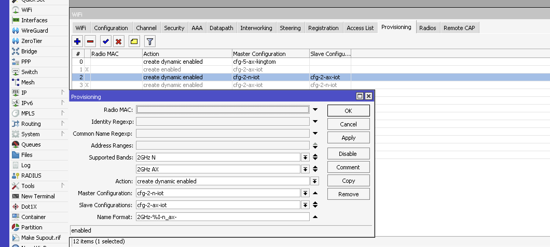Switch to the Datapath tab
This screenshot has height=247, width=550.
pos(221,28)
